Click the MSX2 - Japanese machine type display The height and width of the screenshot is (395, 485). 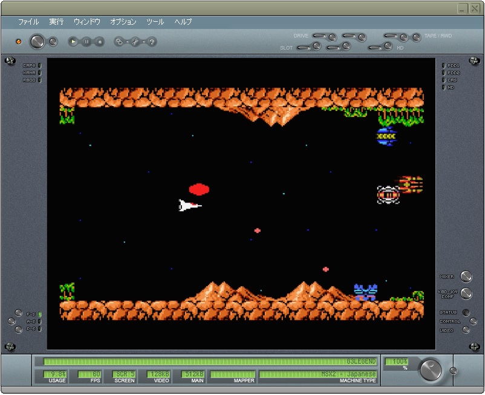[x=318, y=374]
